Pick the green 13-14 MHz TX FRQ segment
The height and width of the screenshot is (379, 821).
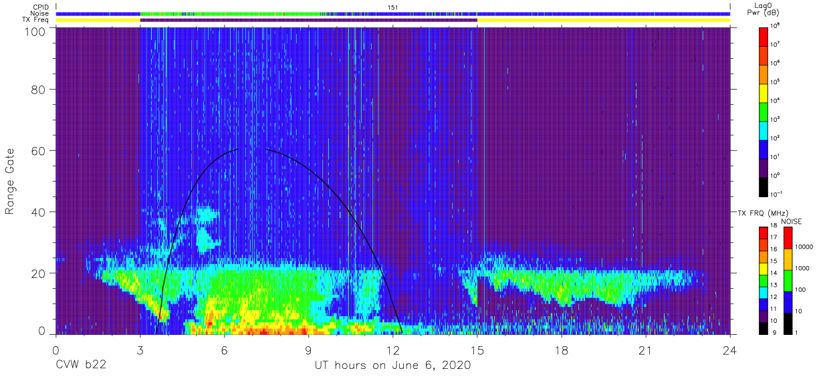[x=764, y=279]
